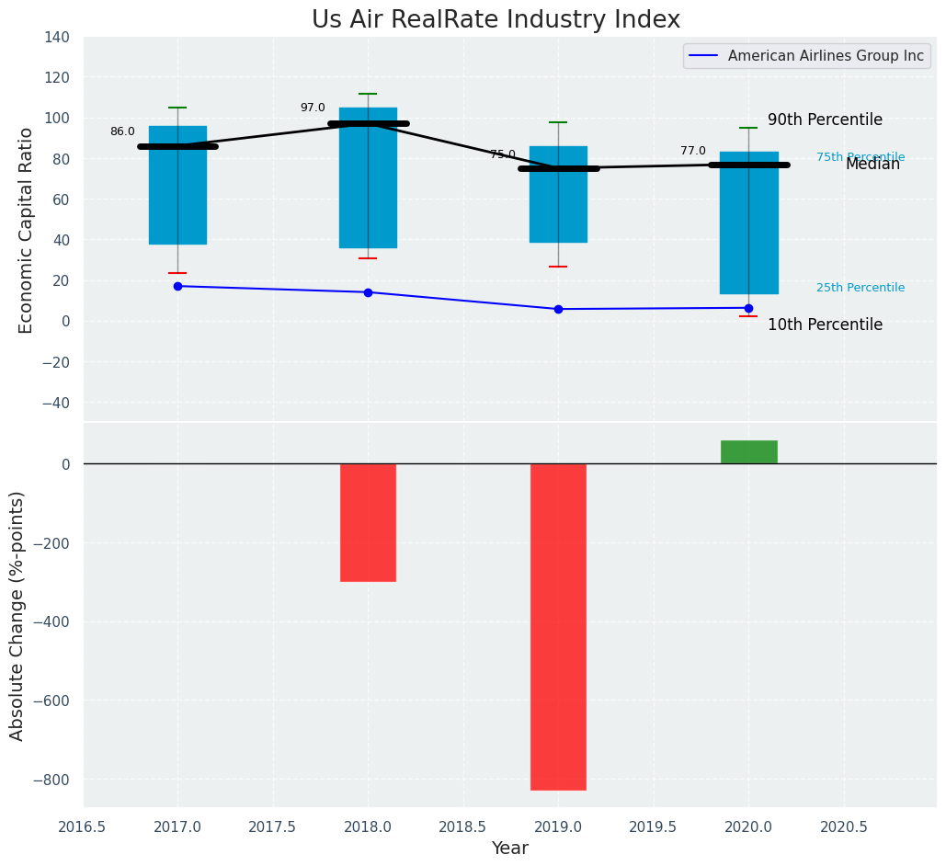Click the median value label '75.0'

[503, 154]
